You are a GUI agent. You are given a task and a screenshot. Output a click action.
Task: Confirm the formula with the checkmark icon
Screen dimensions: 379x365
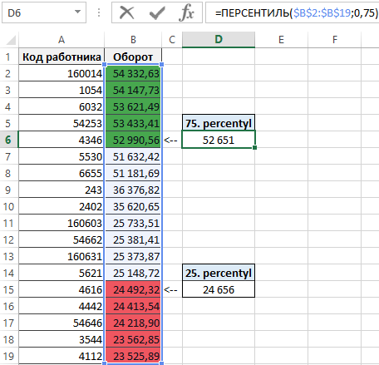(x=157, y=12)
